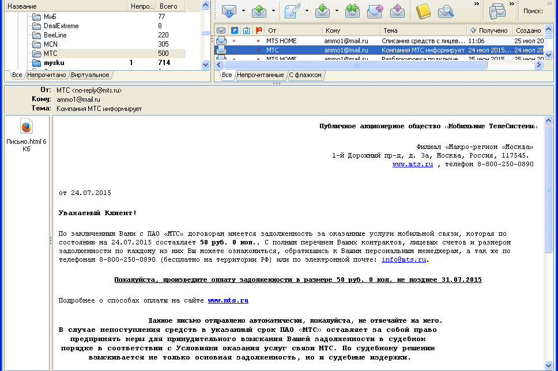Screen dimensions: 558x371
Task: Click the find message magnifier icon
Action: coord(446,11)
